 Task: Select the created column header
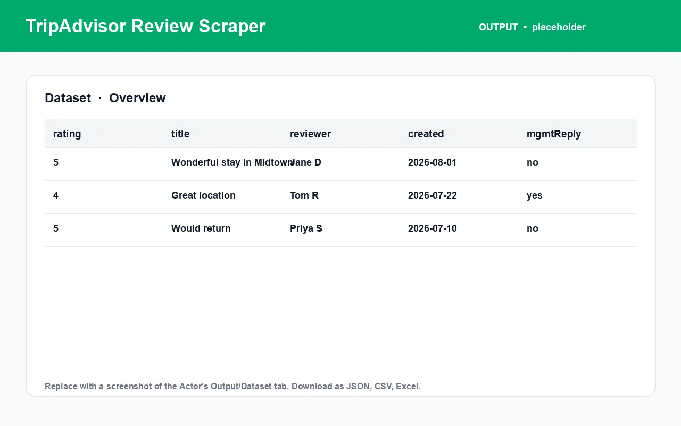426,134
